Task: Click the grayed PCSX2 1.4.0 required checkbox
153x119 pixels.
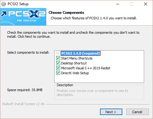Action: (58, 53)
